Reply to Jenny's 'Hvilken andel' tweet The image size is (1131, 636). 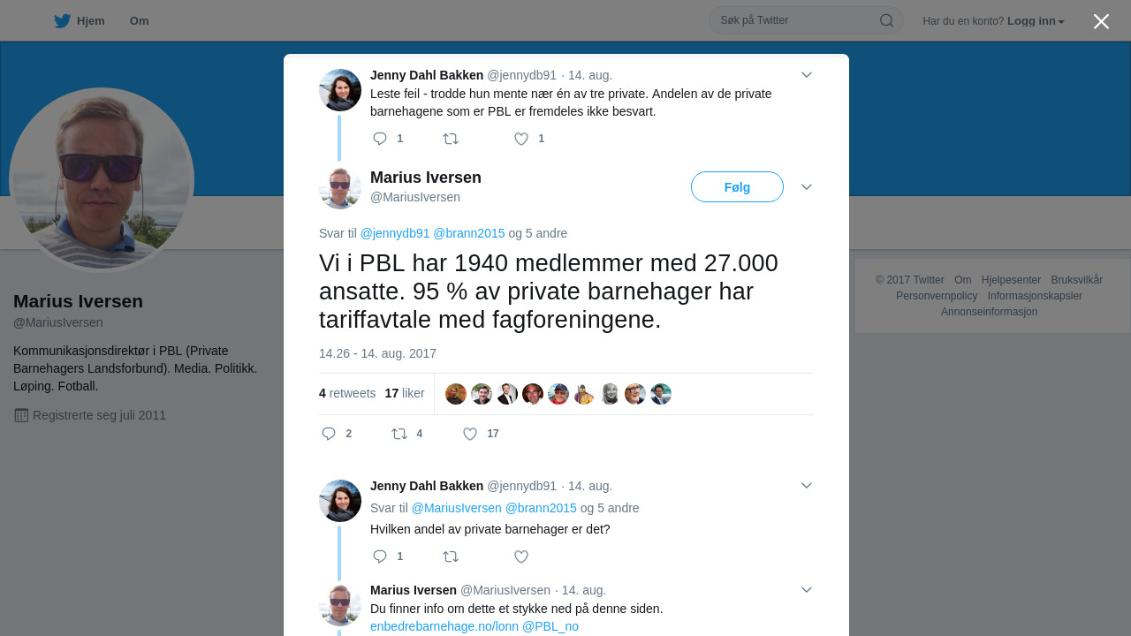[x=380, y=556]
